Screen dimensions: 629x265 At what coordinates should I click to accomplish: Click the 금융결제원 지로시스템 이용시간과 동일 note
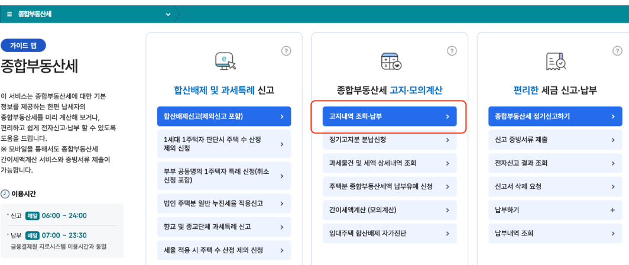pyautogui.click(x=58, y=246)
